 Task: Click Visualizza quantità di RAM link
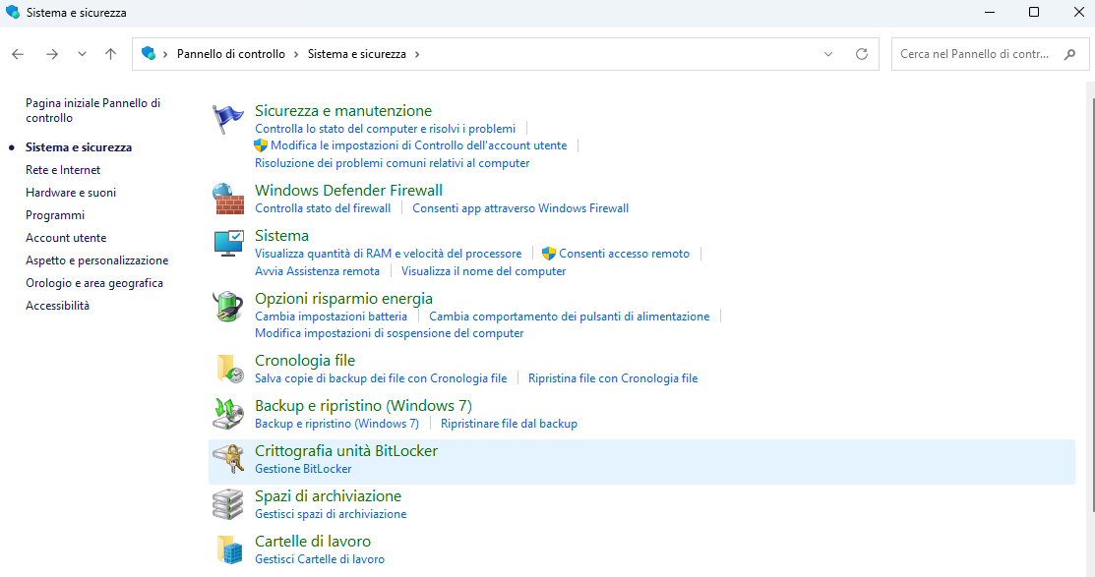click(388, 254)
